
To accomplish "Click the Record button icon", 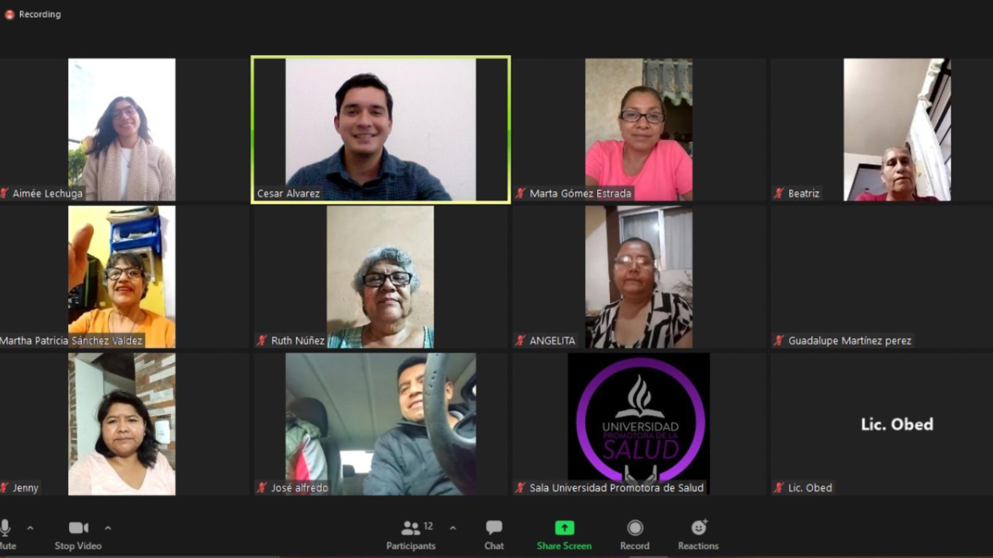I will pyautogui.click(x=634, y=528).
